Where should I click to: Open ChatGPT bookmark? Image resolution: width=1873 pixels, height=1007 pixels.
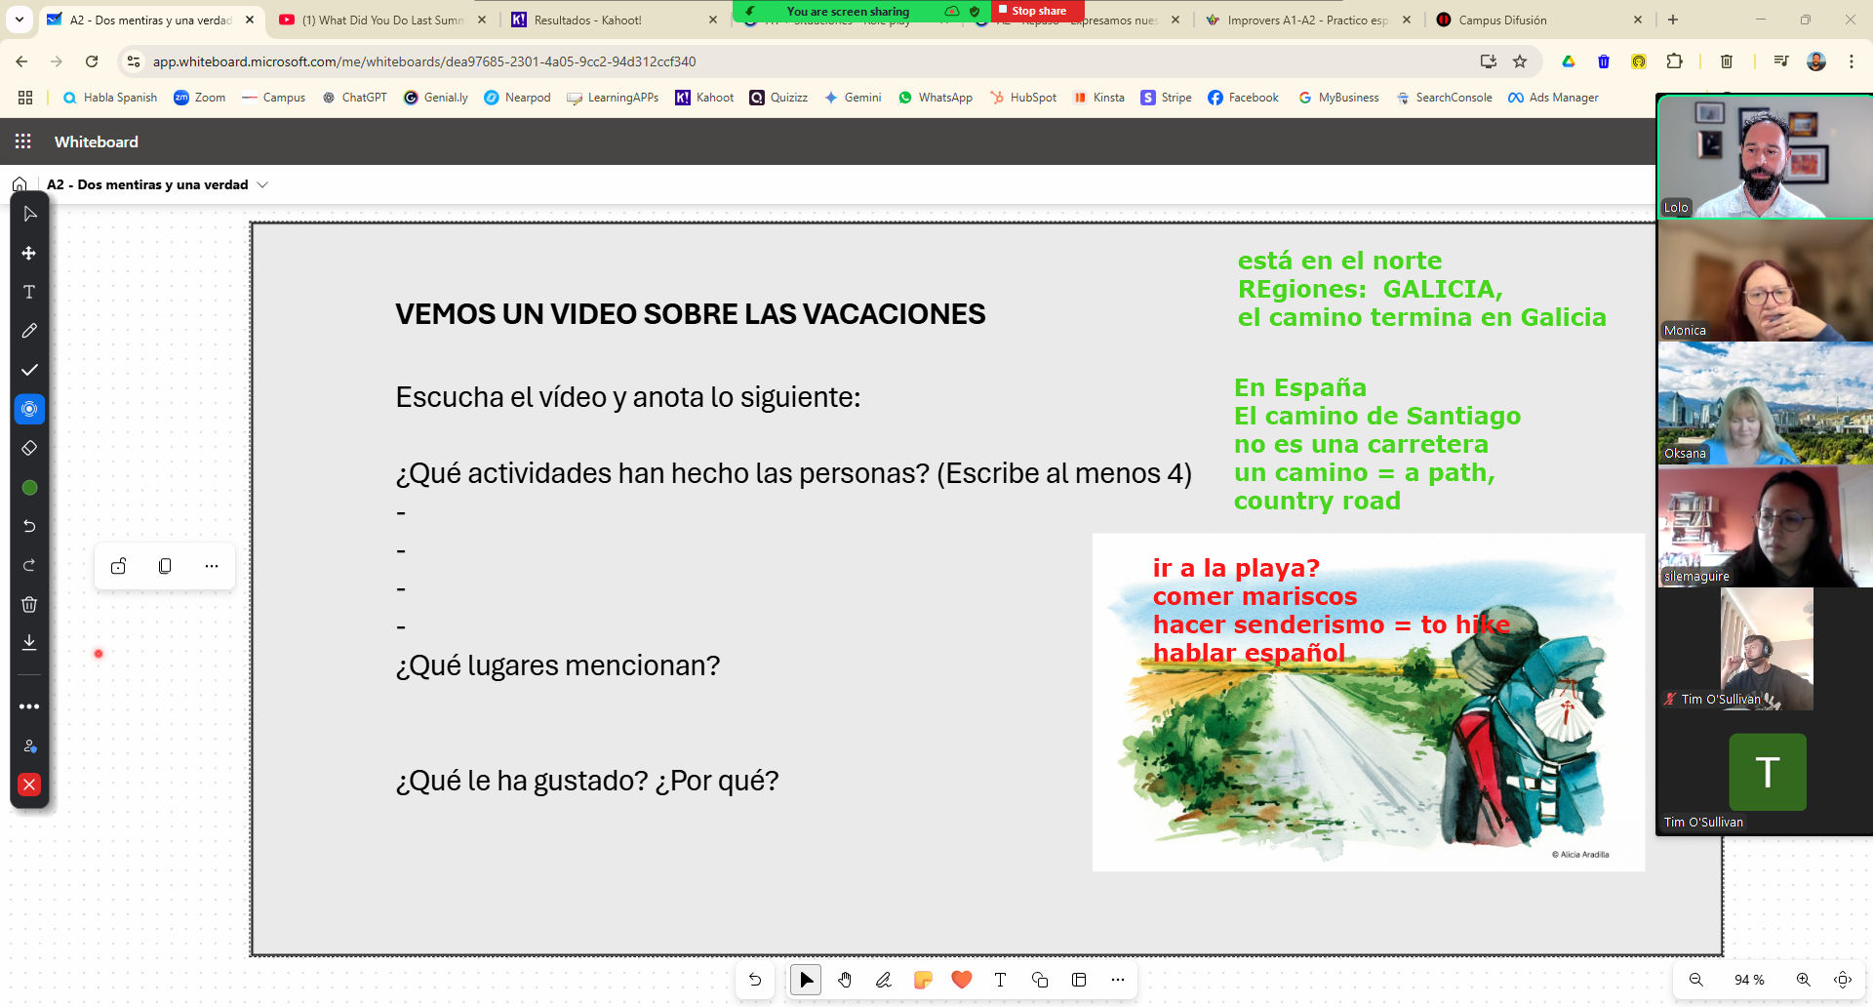pyautogui.click(x=355, y=98)
